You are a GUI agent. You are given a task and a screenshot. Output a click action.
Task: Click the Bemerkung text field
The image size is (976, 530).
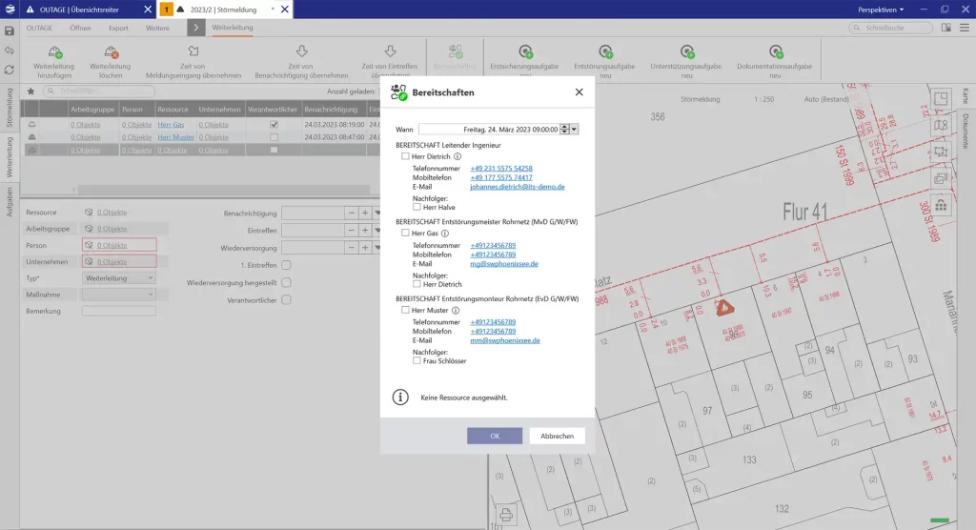118,311
